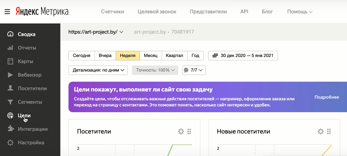Go to the Счетчики tab in the header

pos(112,12)
